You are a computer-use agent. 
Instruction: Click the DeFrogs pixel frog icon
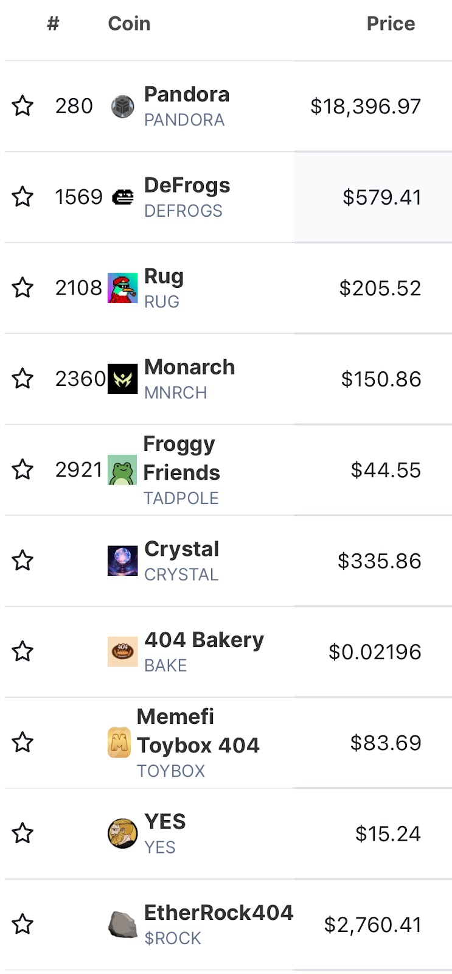click(x=122, y=197)
